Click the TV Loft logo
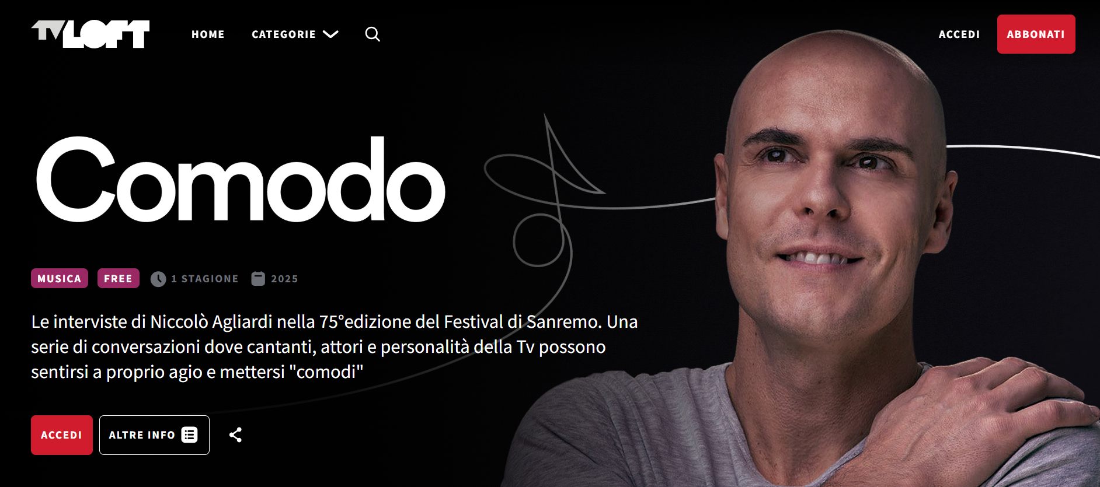Screen dimensions: 1100x487 click(x=90, y=34)
